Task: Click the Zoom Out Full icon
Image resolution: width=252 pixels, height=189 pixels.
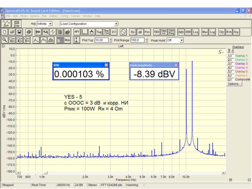Action: coord(27,40)
